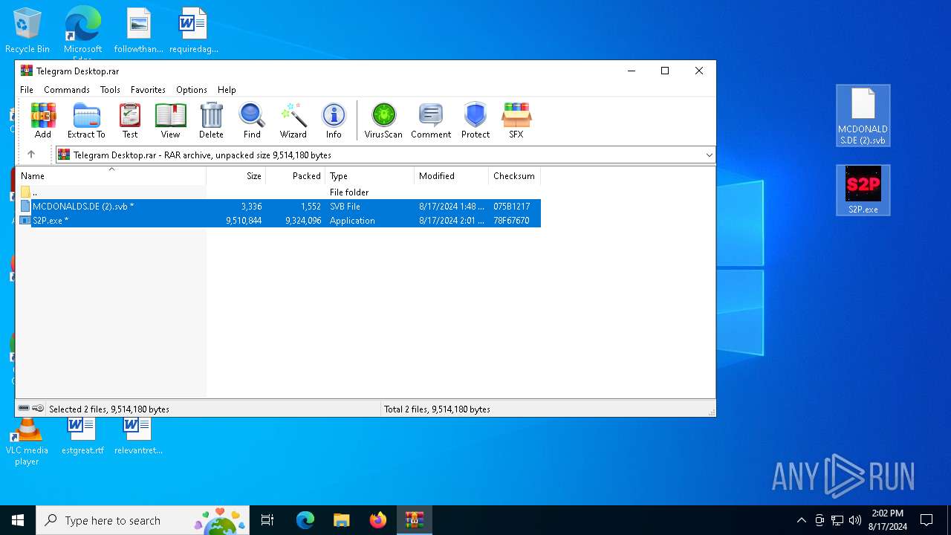Viewport: 951px width, 535px height.
Task: Click checksum value 075B1217
Action: [x=511, y=207]
